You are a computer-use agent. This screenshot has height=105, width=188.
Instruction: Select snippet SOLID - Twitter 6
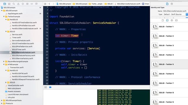point(169,74)
